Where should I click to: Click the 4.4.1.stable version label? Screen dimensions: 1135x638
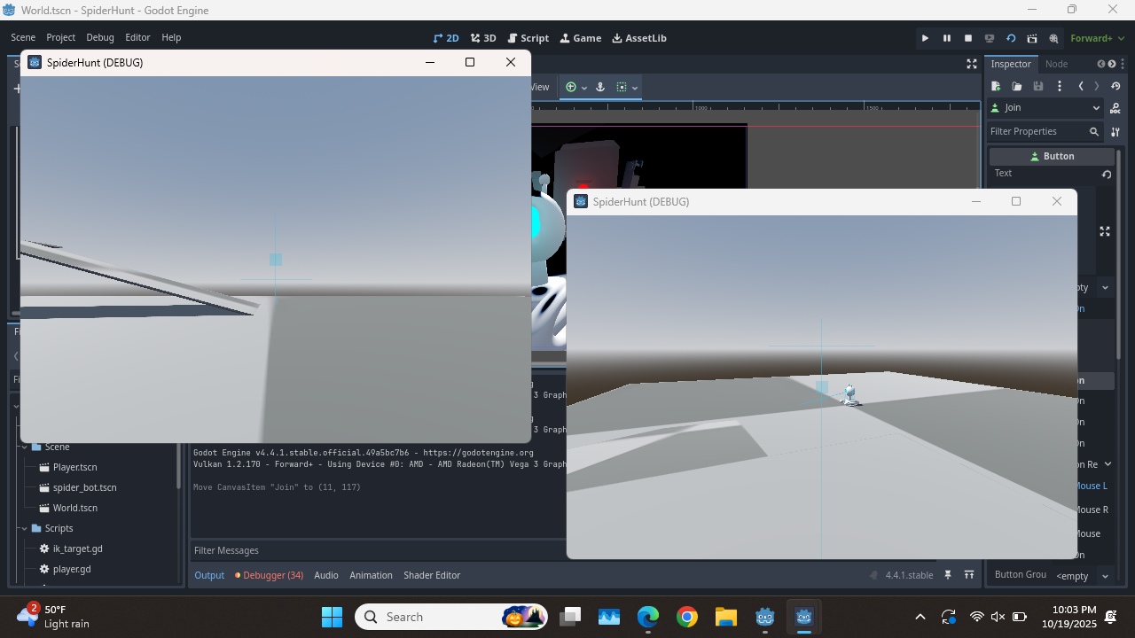[909, 575]
